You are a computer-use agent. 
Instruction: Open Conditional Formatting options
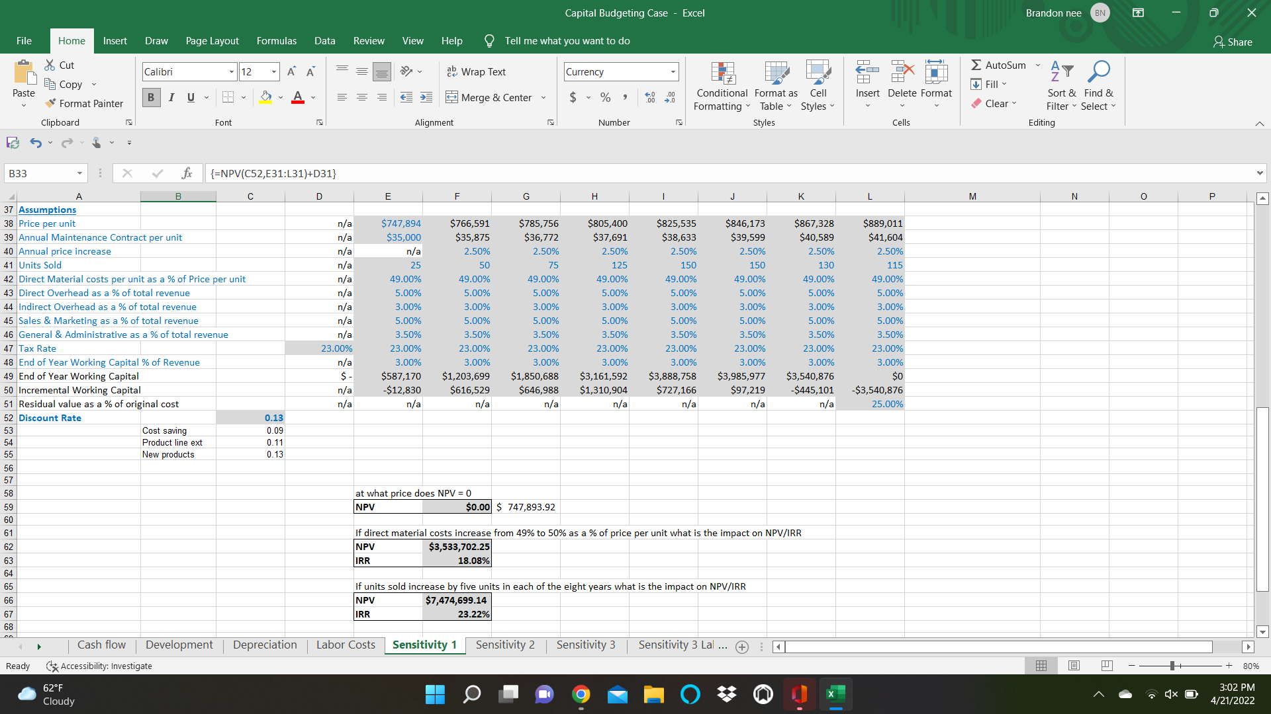[x=721, y=86]
